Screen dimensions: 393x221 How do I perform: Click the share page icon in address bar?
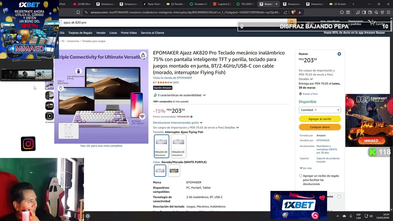pos(286,12)
